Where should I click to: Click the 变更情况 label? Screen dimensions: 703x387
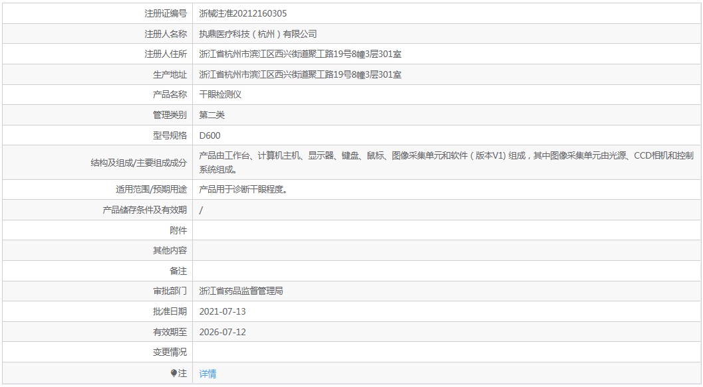pyautogui.click(x=170, y=352)
